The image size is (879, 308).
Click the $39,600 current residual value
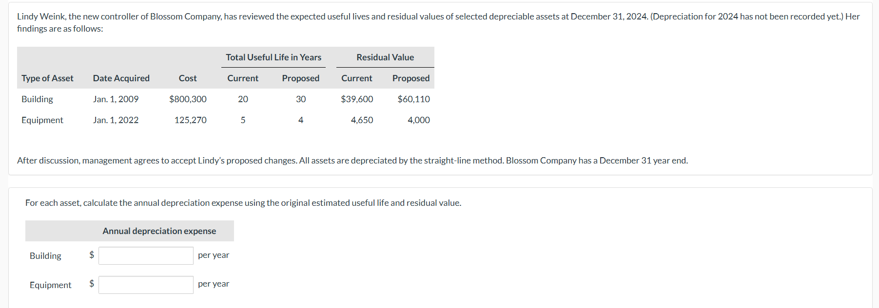(x=357, y=99)
